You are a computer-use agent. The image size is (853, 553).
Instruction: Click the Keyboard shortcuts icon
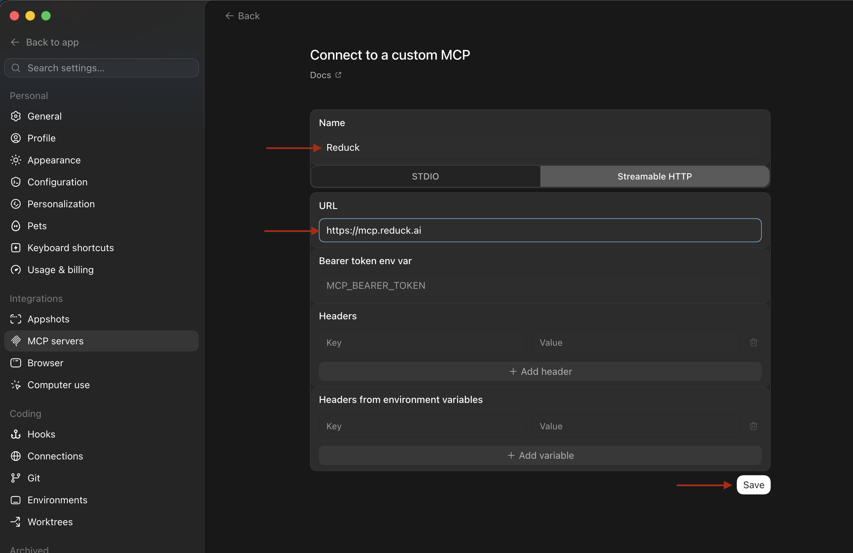(x=16, y=247)
